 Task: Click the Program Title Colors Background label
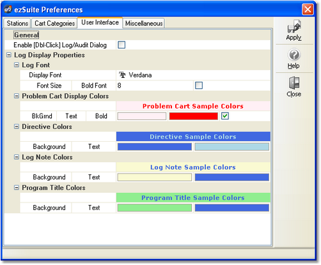point(49,208)
